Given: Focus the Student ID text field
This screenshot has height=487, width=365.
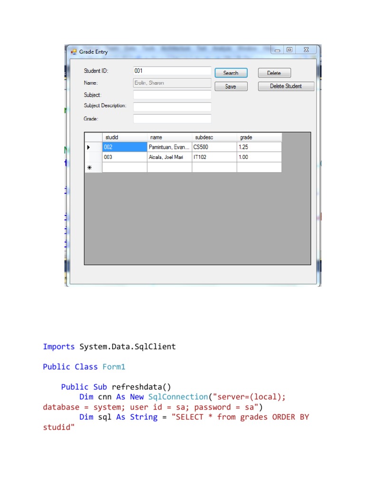Looking at the screenshot, I should click(172, 71).
